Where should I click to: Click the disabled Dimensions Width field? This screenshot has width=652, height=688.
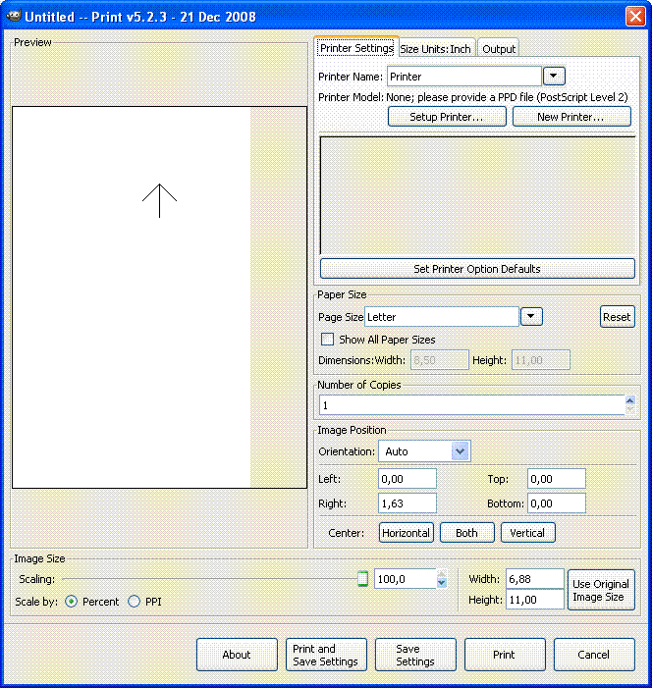pos(440,360)
